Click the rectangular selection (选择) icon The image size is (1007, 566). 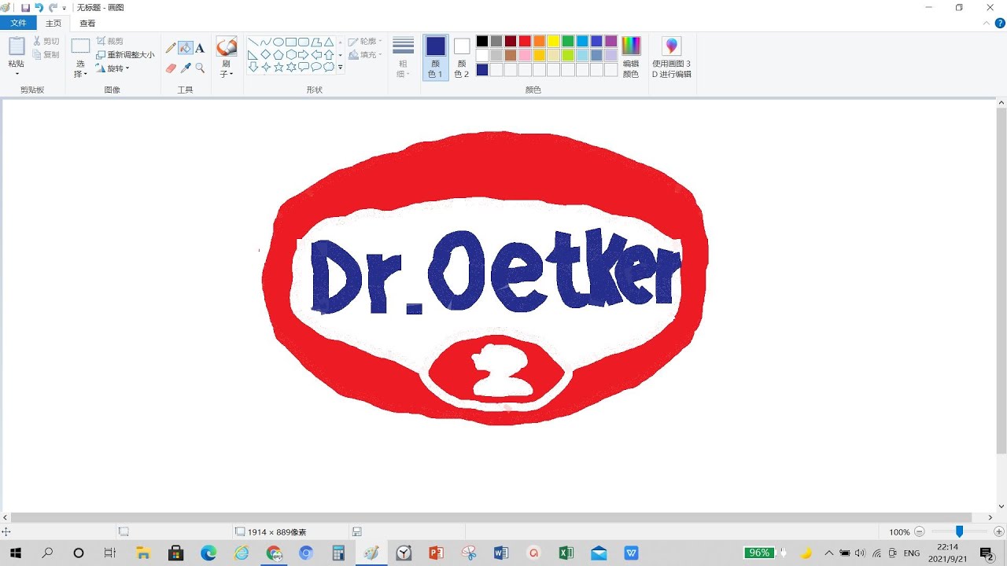tap(80, 46)
